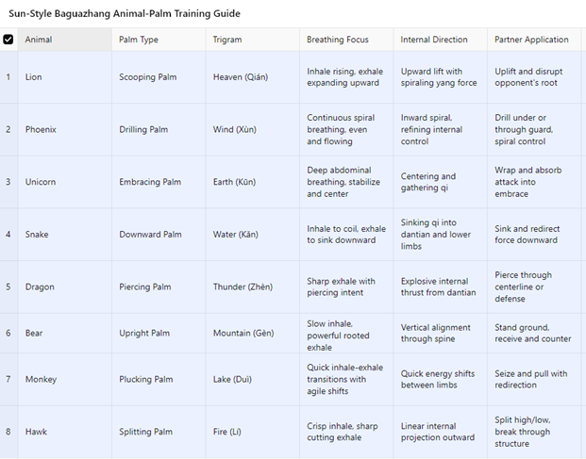
Task: Click the Sun-Style Baguazhang guide title
Action: (x=125, y=13)
